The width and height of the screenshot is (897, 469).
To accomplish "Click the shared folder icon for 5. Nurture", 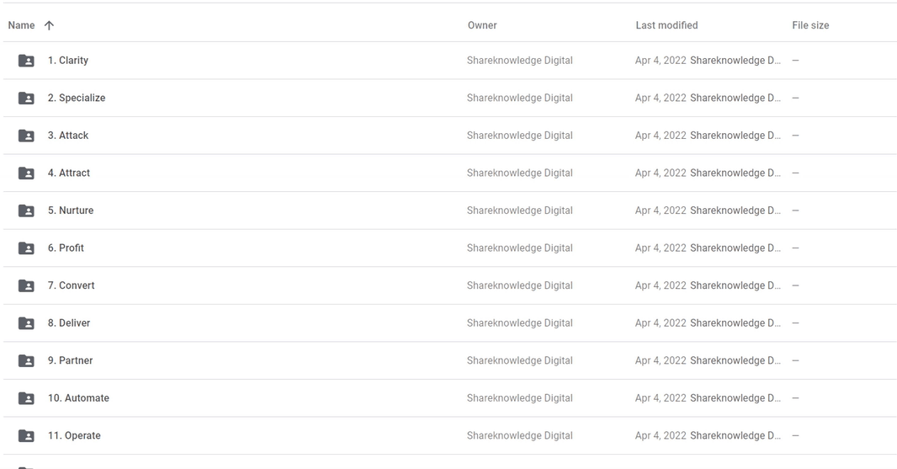I will [x=26, y=211].
